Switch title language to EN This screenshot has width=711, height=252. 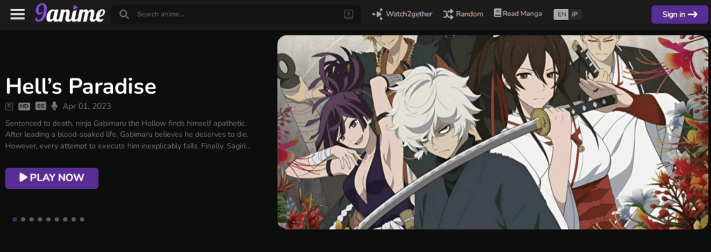561,14
